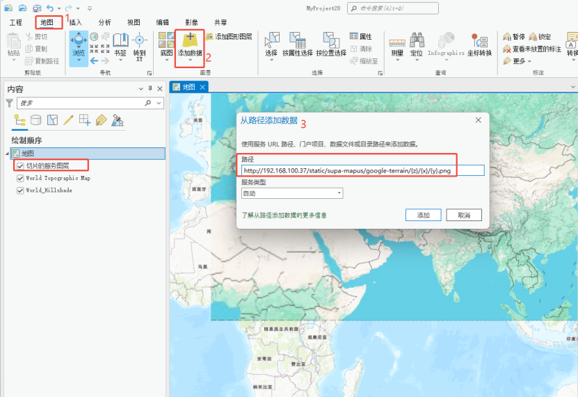Switch to List By Data Source view
The image size is (578, 397).
35,120
